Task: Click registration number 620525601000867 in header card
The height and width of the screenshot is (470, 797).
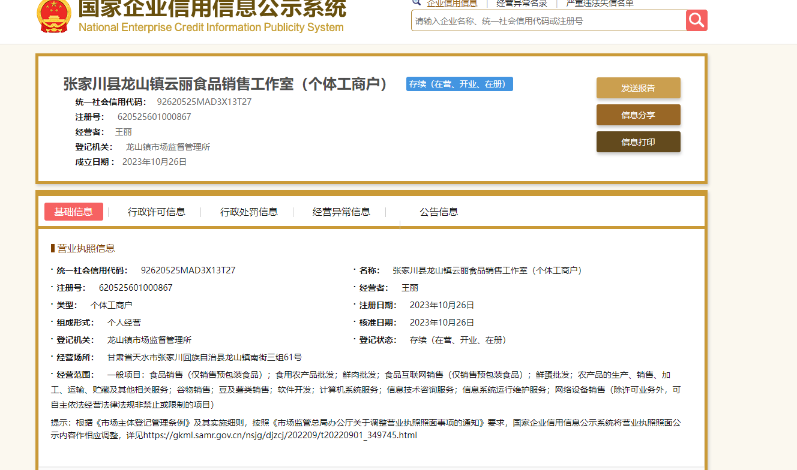Action: click(154, 117)
